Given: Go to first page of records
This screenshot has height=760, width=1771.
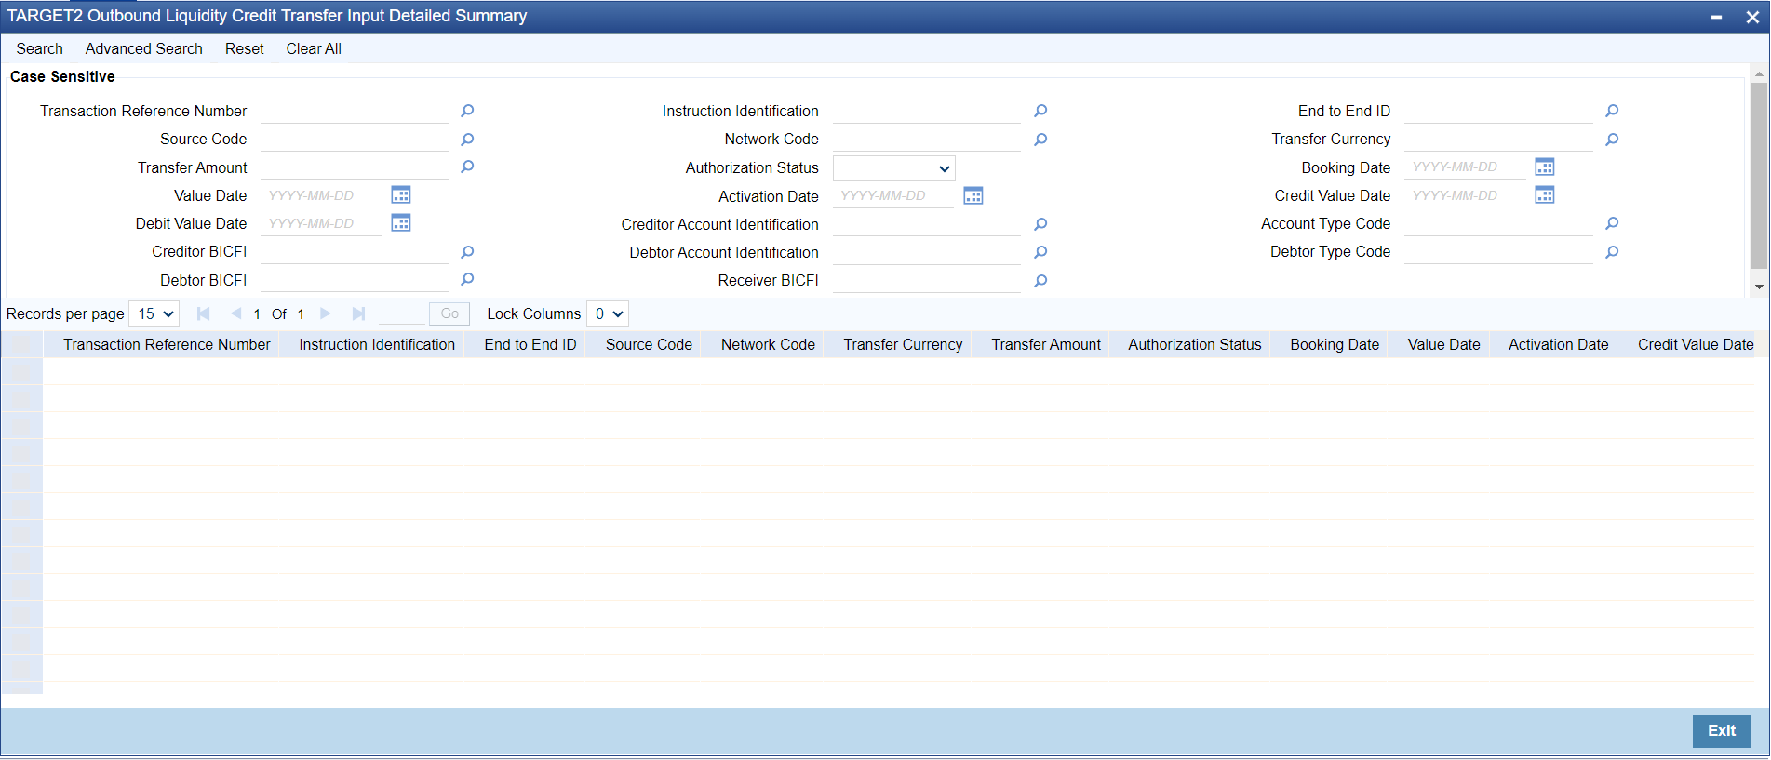Looking at the screenshot, I should [203, 313].
